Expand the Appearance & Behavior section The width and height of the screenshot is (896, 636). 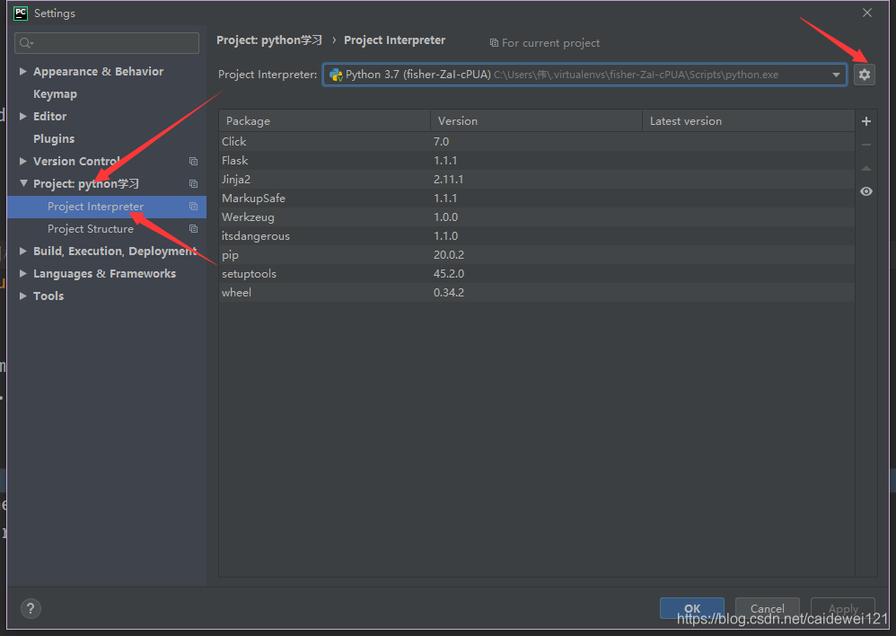click(23, 72)
